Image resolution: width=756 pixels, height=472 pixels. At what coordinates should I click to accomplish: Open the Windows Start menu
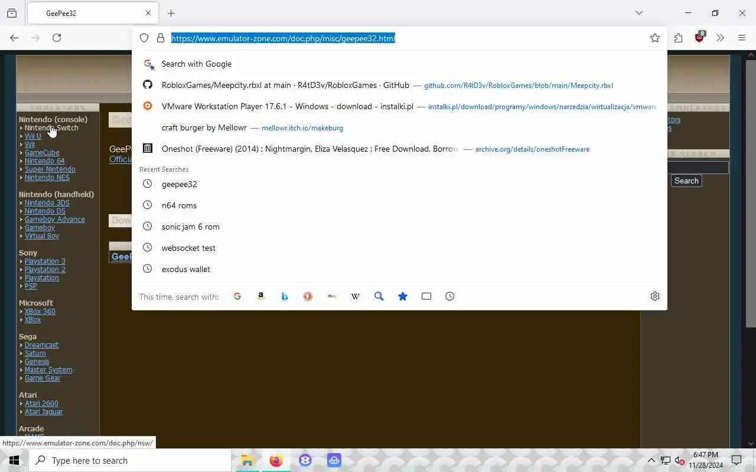[14, 460]
